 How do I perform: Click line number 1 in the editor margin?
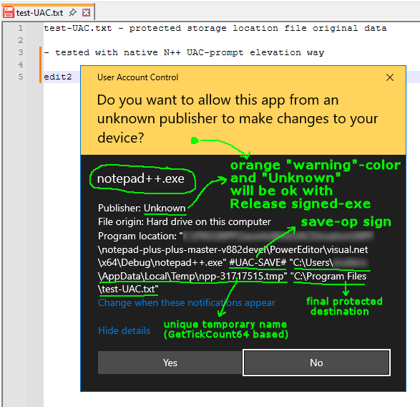tap(20, 28)
